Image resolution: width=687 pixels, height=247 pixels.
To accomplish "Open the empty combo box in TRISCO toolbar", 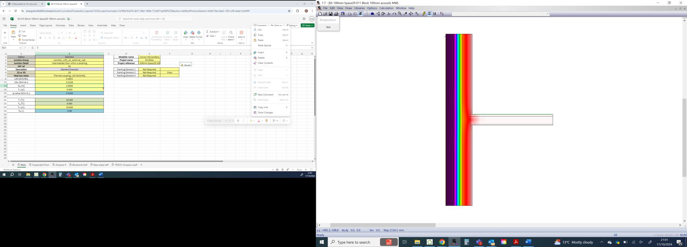I will click(x=500, y=14).
